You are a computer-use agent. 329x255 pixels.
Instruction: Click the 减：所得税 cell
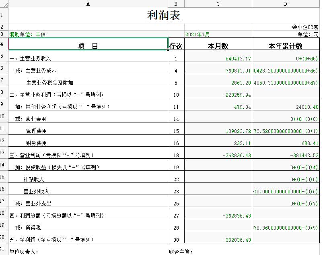88,225
